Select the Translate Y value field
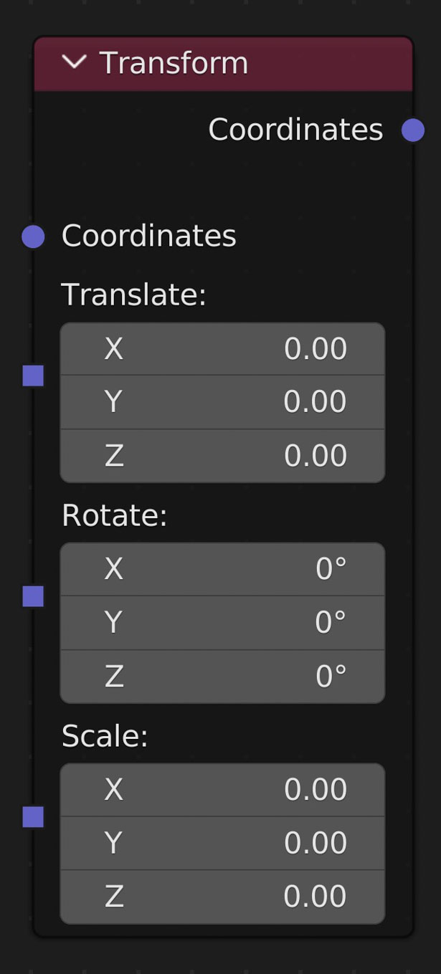Viewport: 441px width, 974px height. [222, 402]
